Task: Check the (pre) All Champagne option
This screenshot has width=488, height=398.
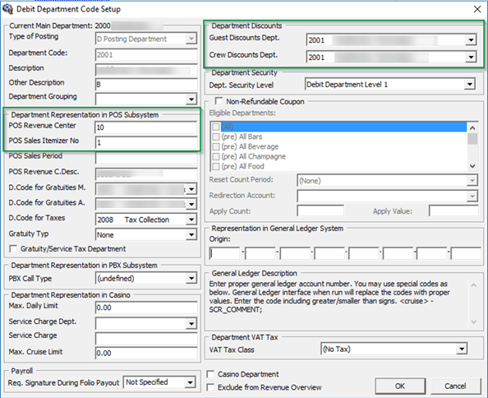Action: click(x=216, y=156)
